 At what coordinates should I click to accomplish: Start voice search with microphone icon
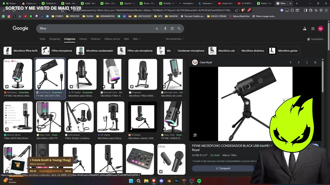pyautogui.click(x=165, y=29)
